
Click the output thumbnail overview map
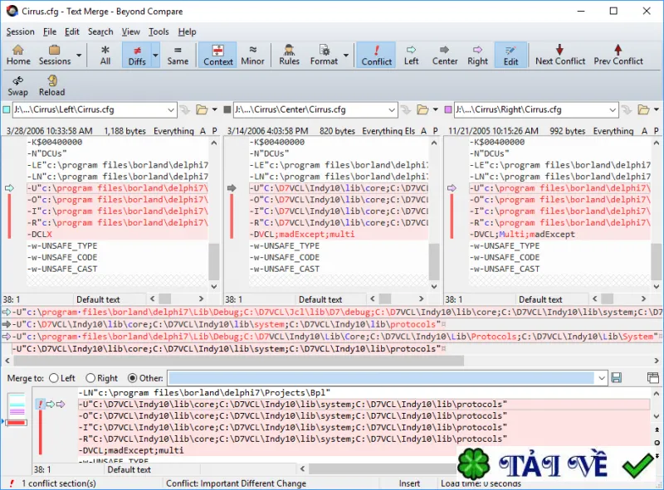(17, 410)
